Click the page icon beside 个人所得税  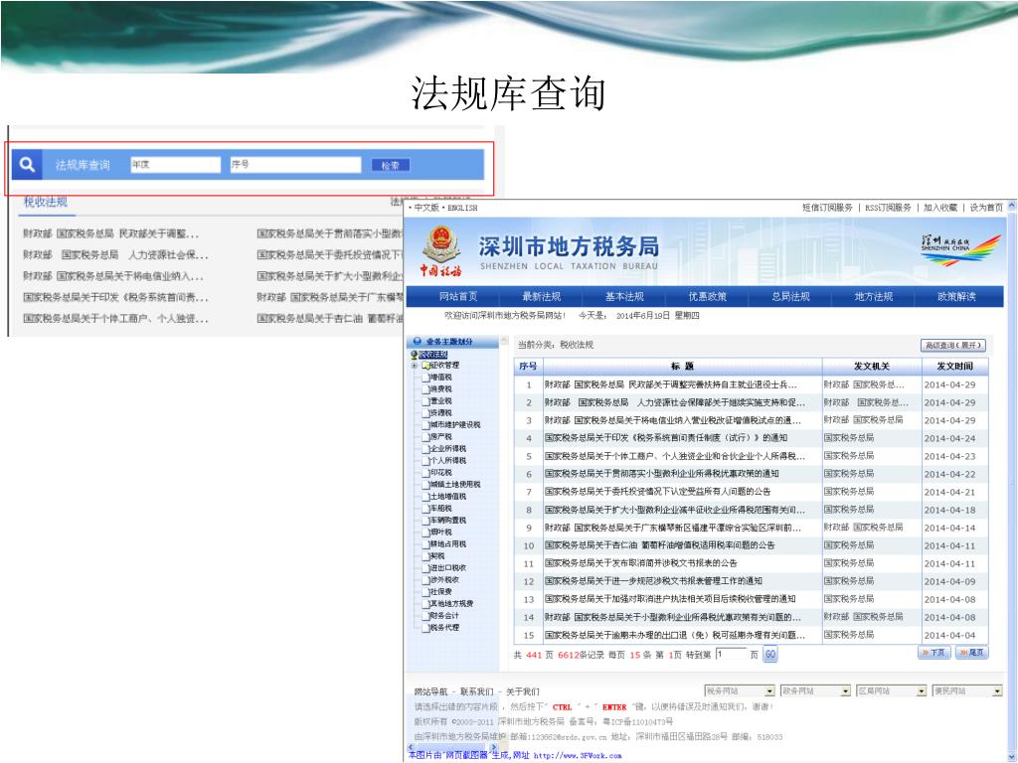point(425,461)
